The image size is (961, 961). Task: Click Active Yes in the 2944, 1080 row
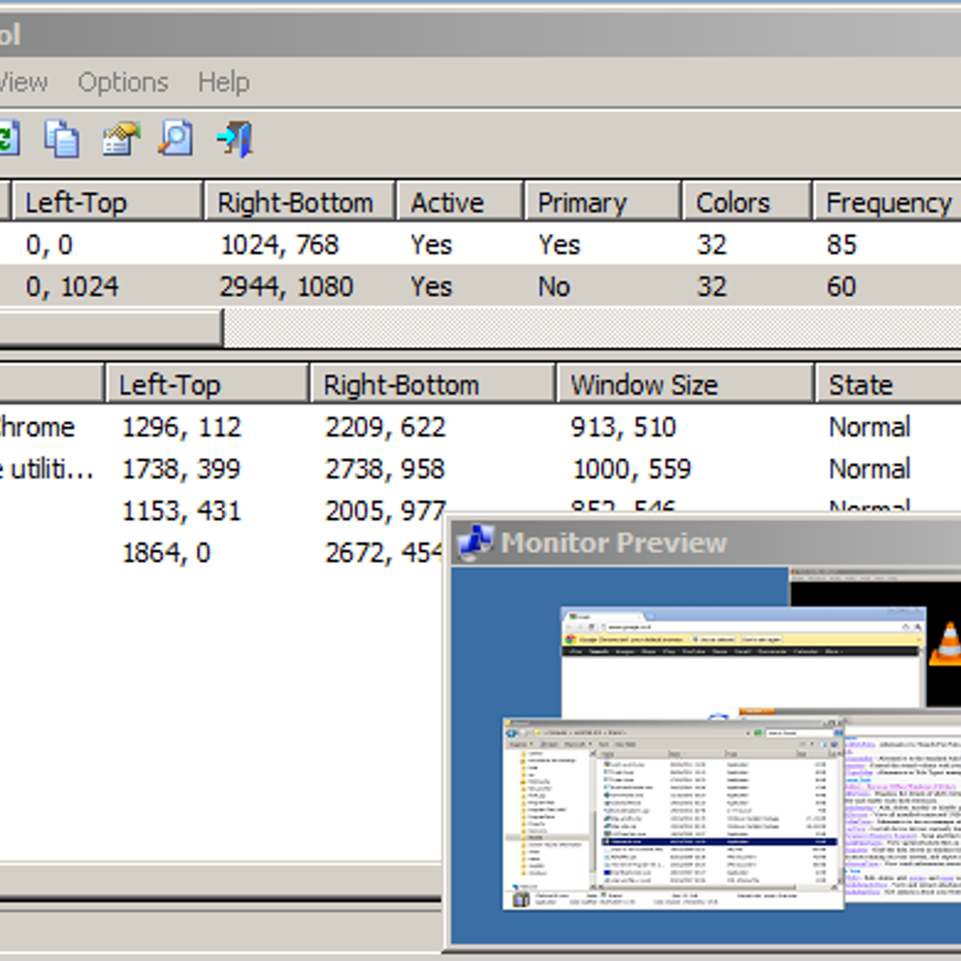pos(431,286)
